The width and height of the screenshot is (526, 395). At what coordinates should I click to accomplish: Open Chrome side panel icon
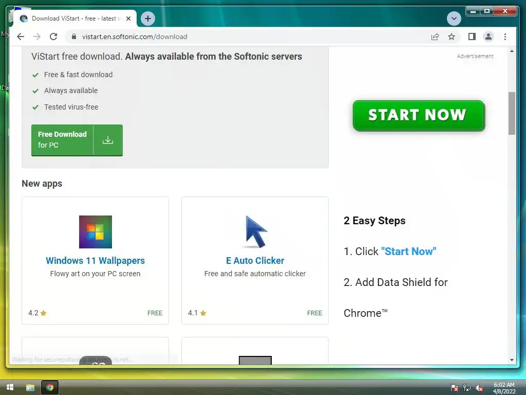point(472,37)
